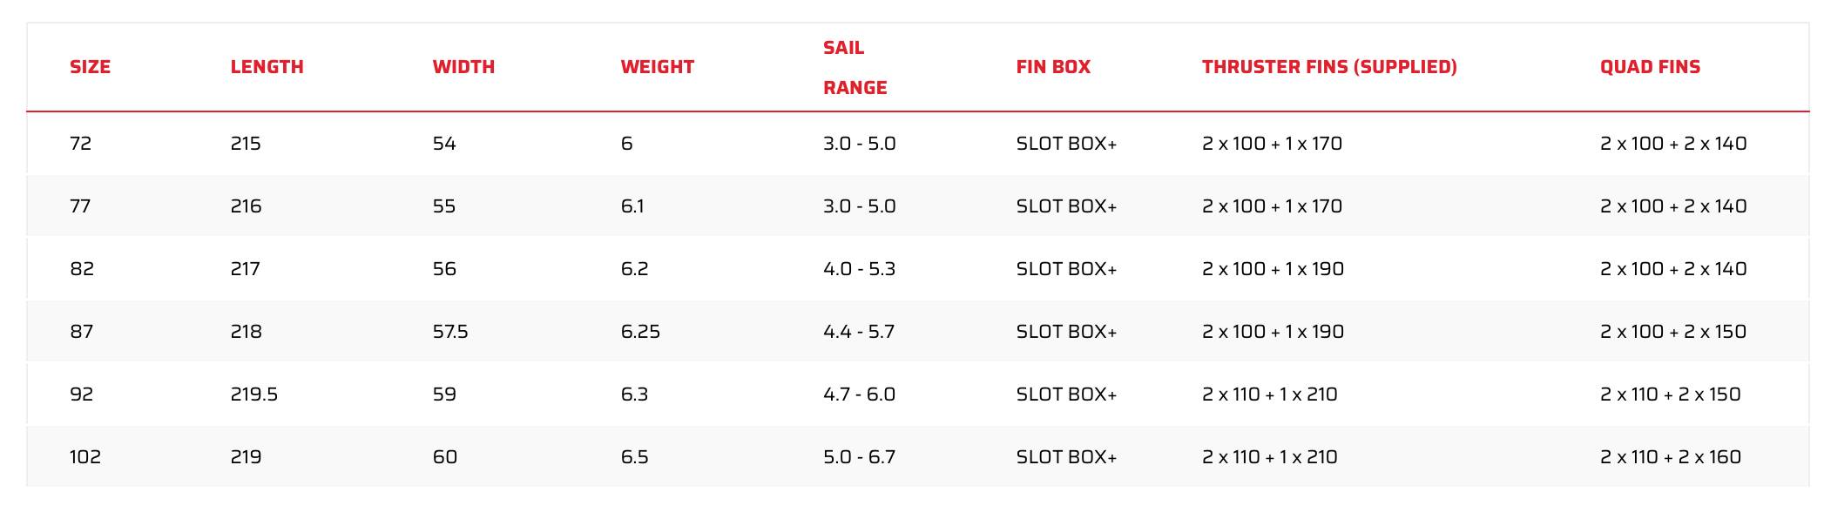Click quad fins value for size 87
This screenshot has height=519, width=1824.
pos(1672,332)
